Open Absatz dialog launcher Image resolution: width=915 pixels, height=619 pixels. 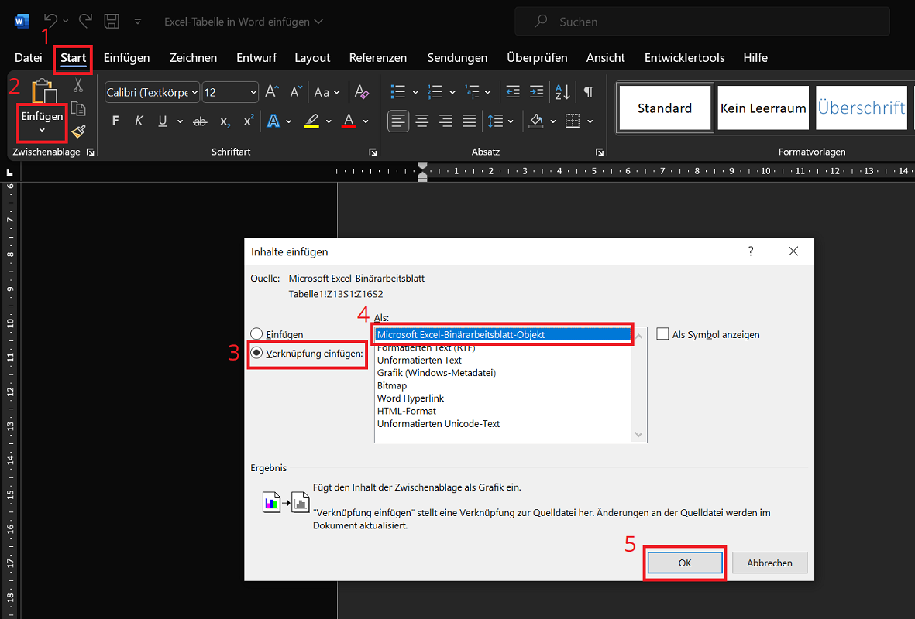600,152
